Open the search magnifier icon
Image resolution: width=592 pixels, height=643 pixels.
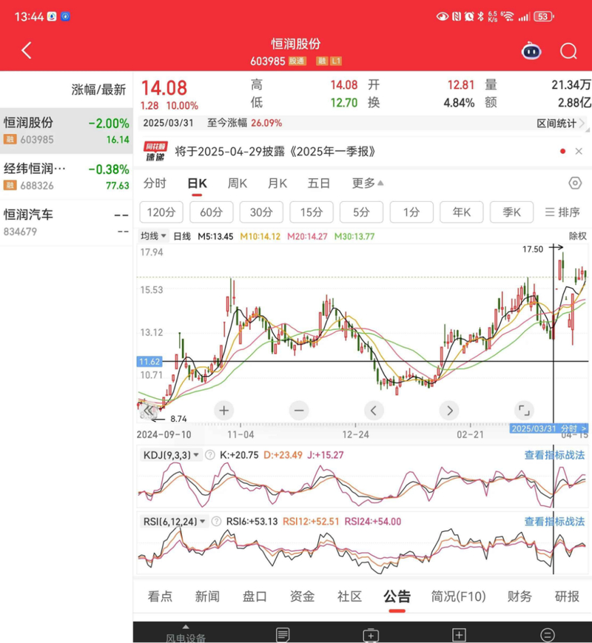(568, 50)
